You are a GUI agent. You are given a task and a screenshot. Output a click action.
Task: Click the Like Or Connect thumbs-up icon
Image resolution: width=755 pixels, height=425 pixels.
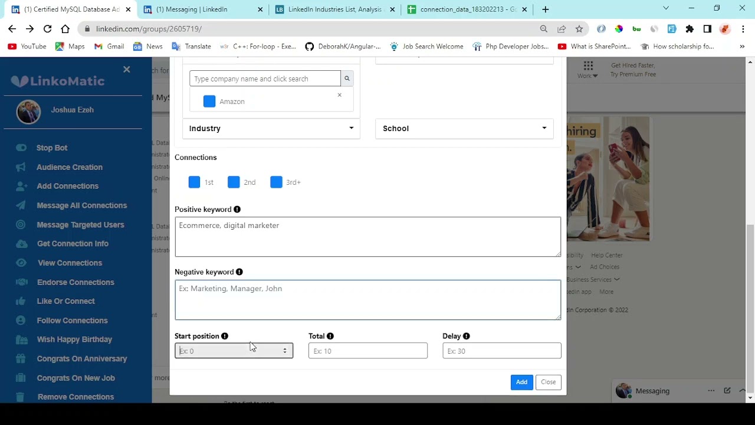pyautogui.click(x=21, y=301)
